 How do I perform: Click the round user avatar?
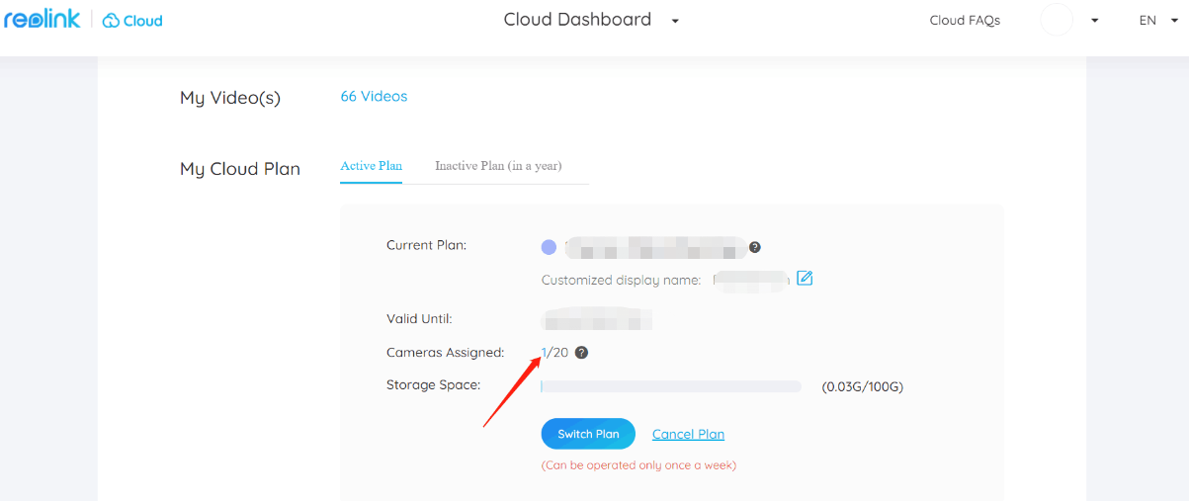point(1058,20)
